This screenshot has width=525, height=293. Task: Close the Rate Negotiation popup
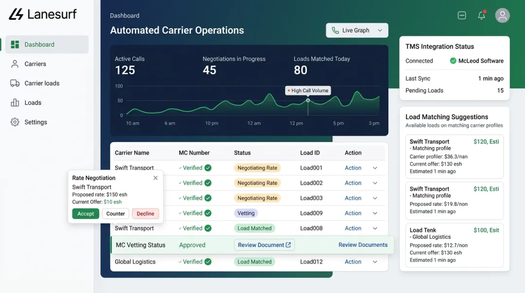[156, 178]
